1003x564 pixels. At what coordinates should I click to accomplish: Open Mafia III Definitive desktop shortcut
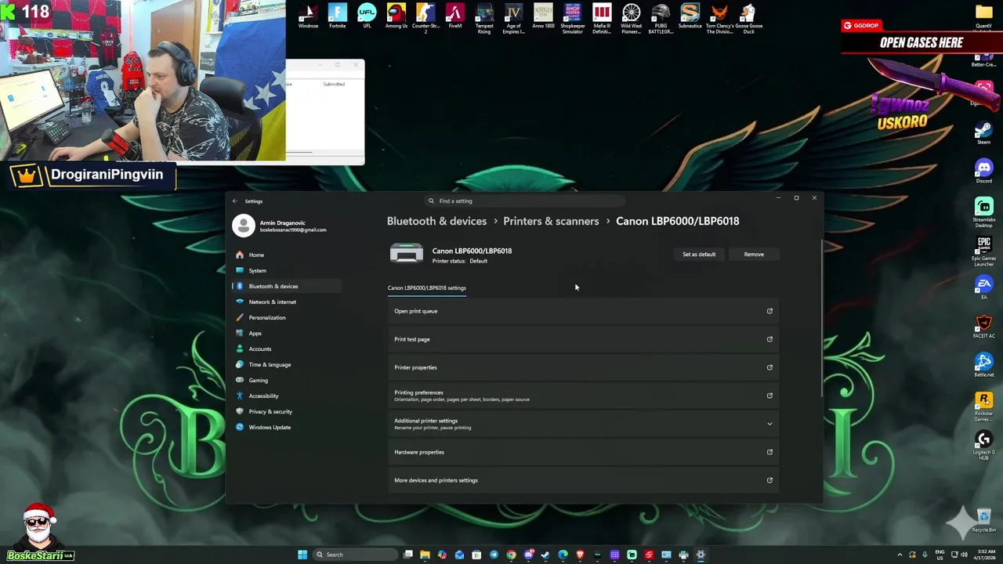(x=602, y=19)
